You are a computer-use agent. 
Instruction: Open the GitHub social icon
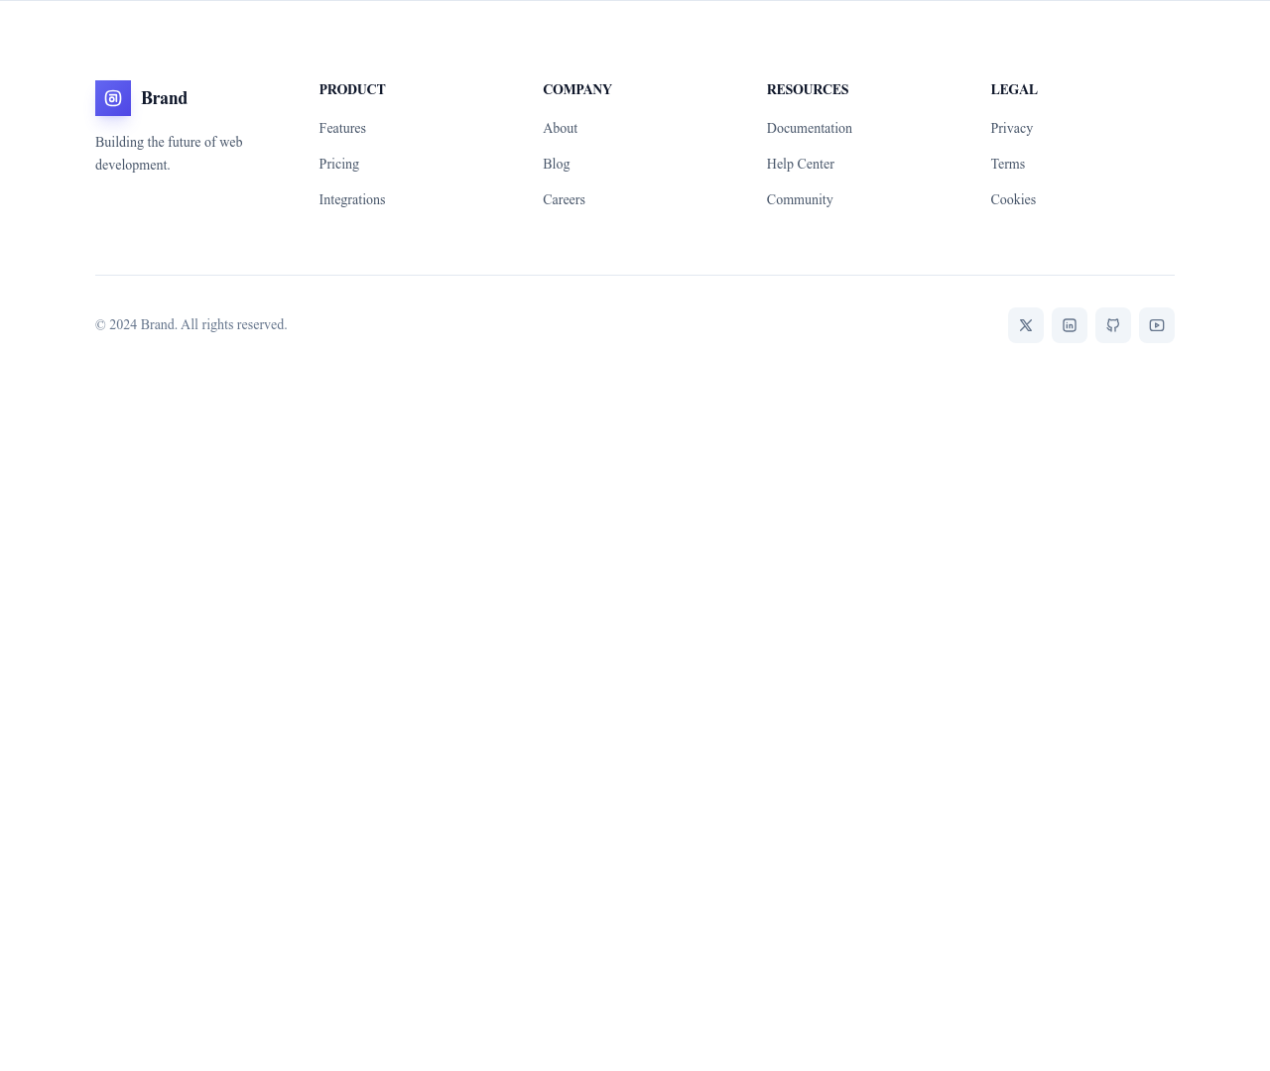click(1113, 325)
